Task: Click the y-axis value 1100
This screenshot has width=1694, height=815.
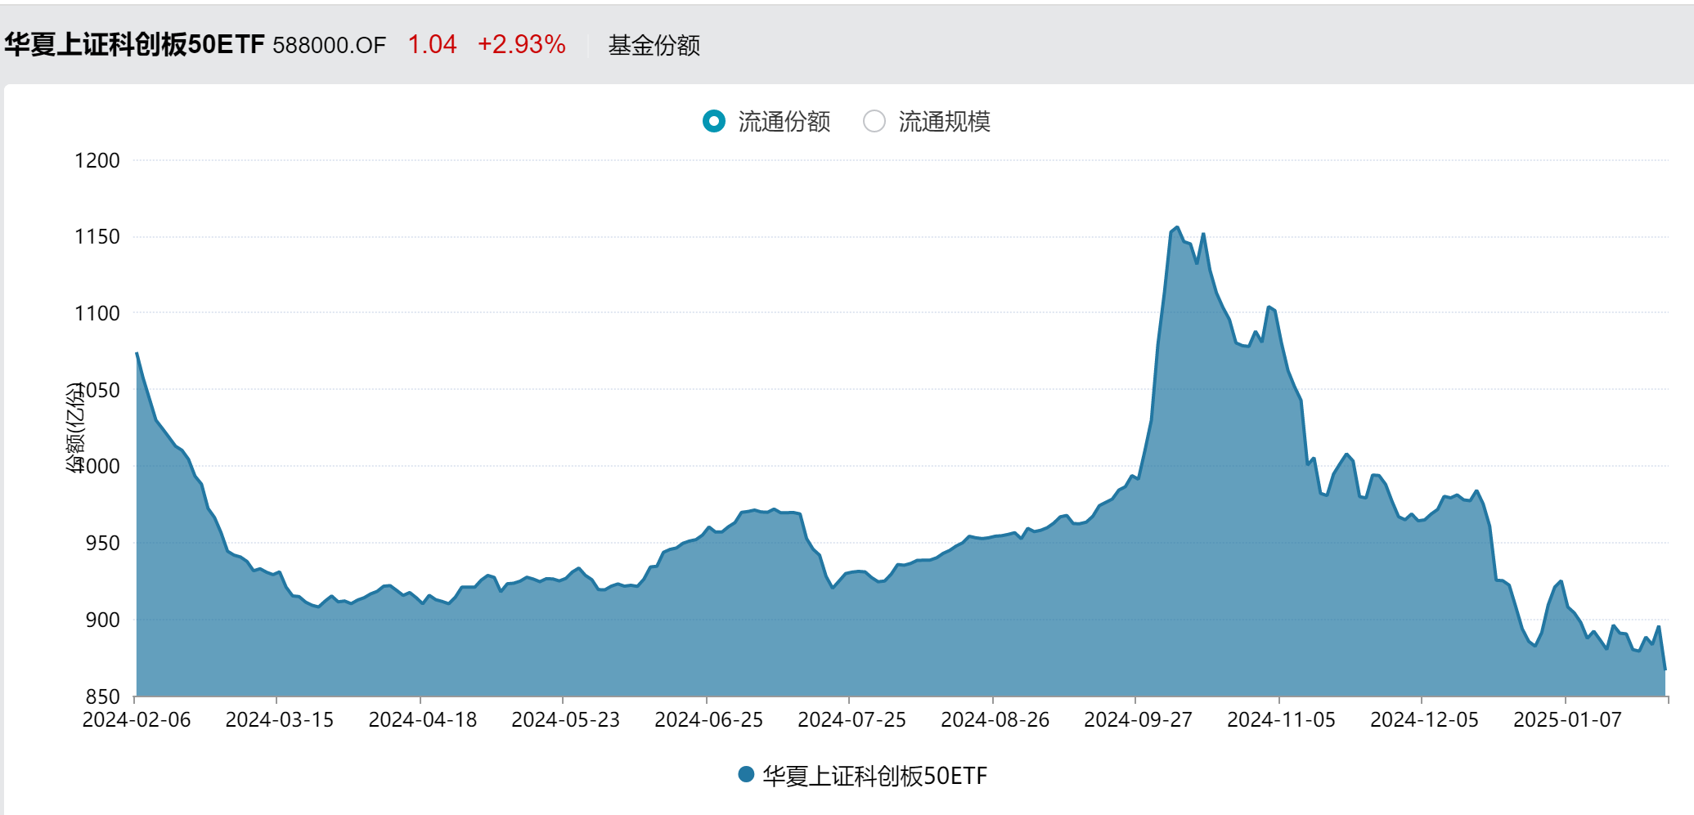Action: pos(97,313)
